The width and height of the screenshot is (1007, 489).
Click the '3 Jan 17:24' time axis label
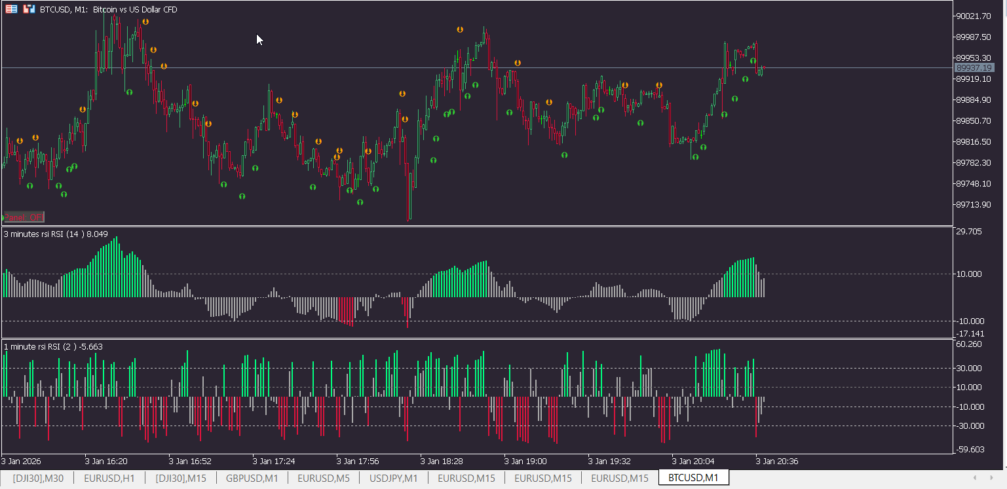[x=274, y=461]
